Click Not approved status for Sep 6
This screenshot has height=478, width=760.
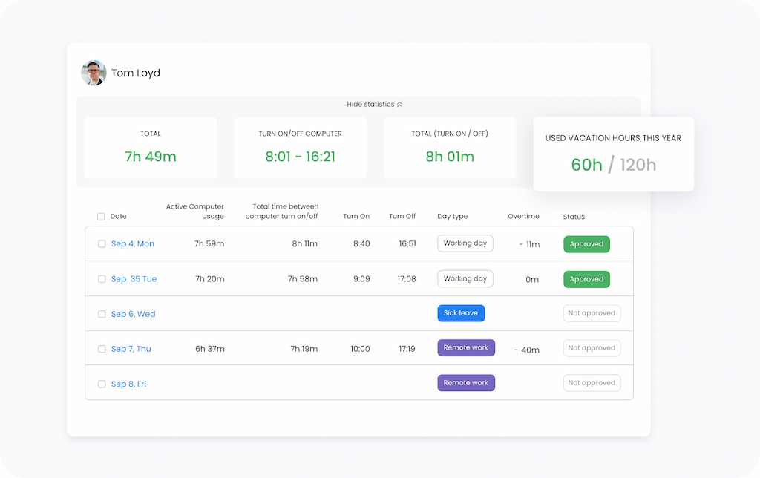point(592,312)
